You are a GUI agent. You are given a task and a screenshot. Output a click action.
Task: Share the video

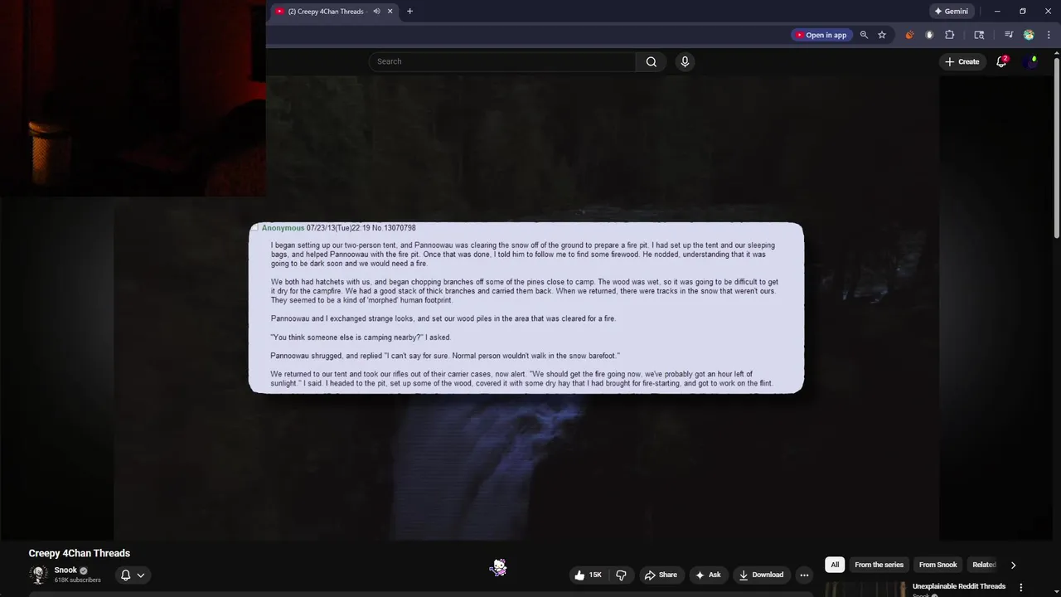661,575
